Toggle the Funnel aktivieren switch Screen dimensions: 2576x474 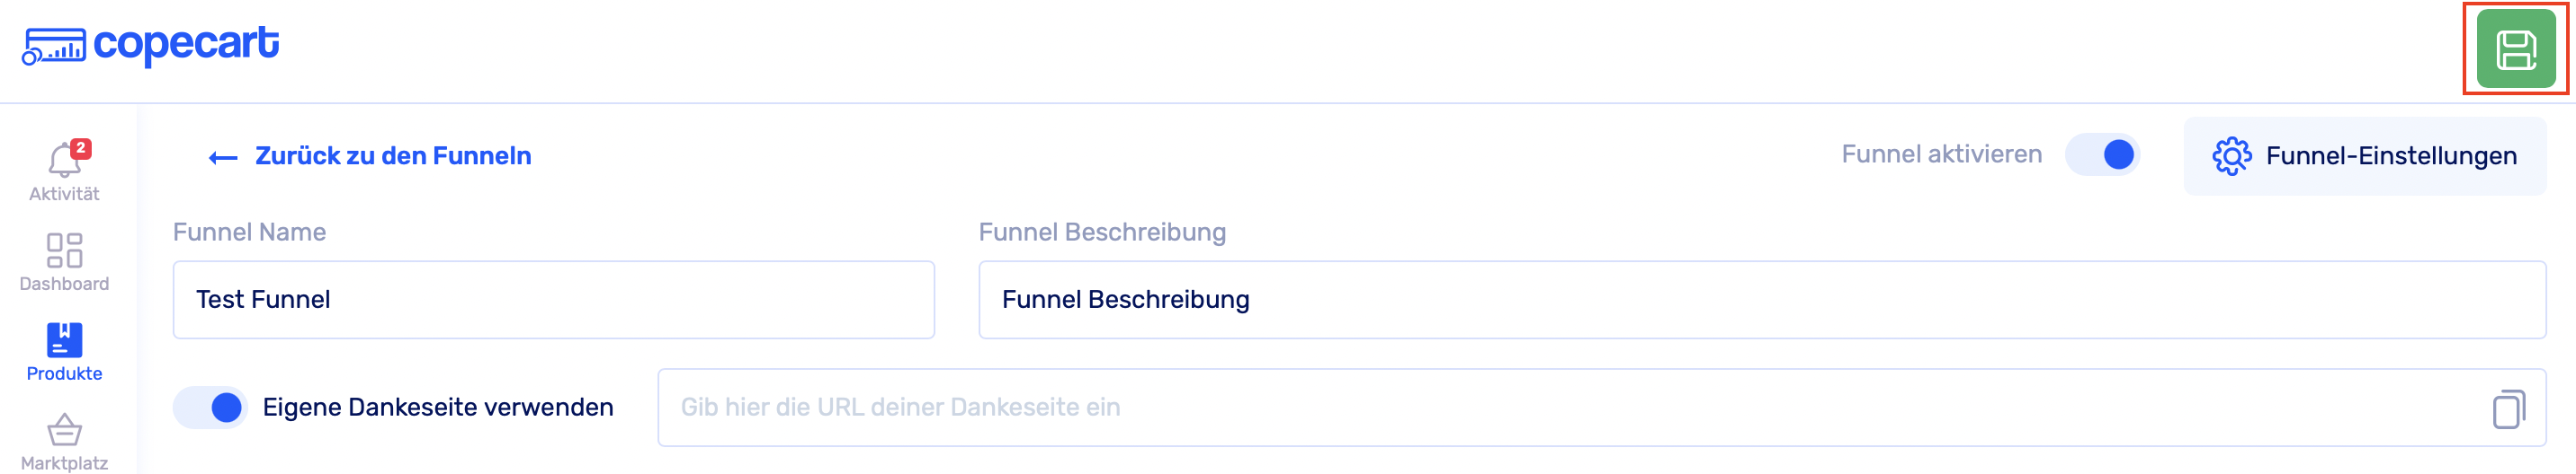click(2103, 154)
